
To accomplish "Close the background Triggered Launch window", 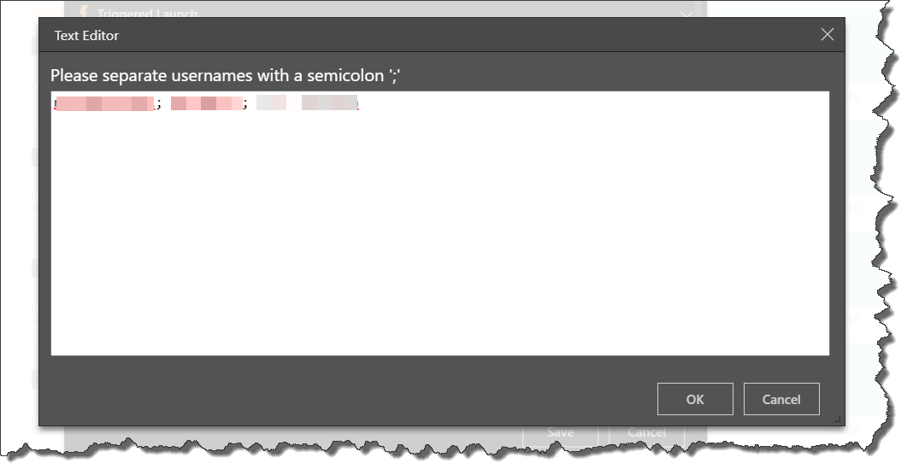I will (x=686, y=14).
